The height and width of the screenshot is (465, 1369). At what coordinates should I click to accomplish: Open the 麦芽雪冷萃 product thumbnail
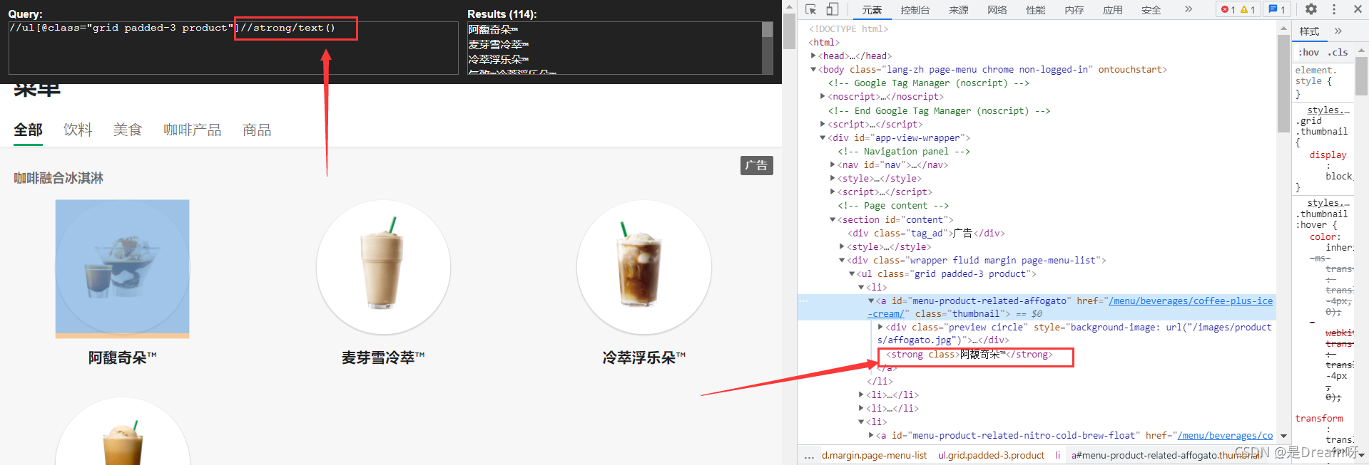click(383, 267)
